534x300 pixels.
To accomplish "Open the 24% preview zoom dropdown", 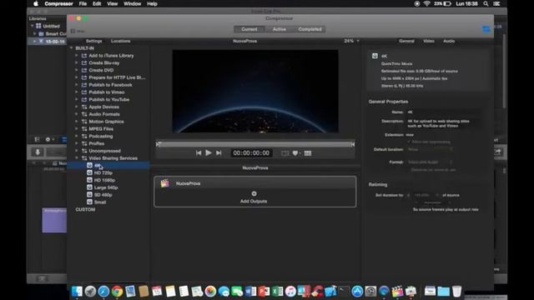I will pyautogui.click(x=351, y=41).
